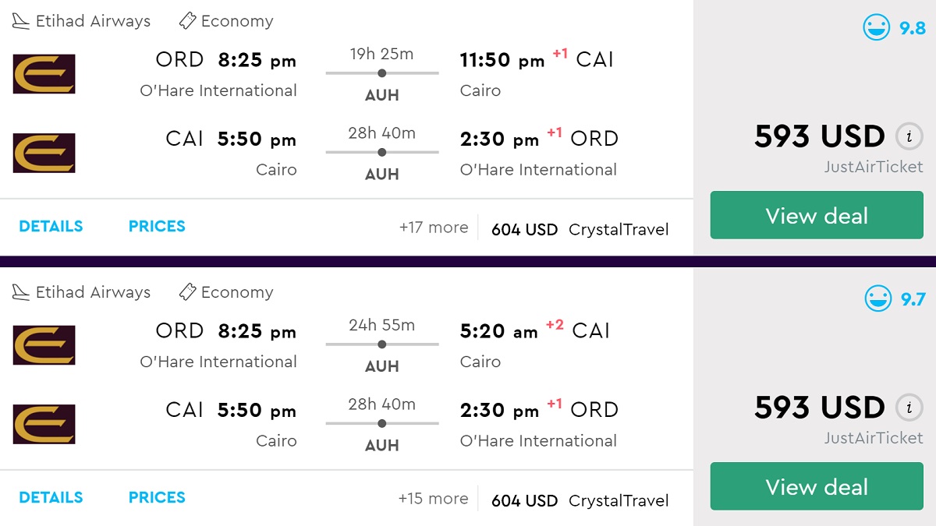The width and height of the screenshot is (936, 526).
Task: Open PRICES tab for first flight
Action: pyautogui.click(x=157, y=227)
